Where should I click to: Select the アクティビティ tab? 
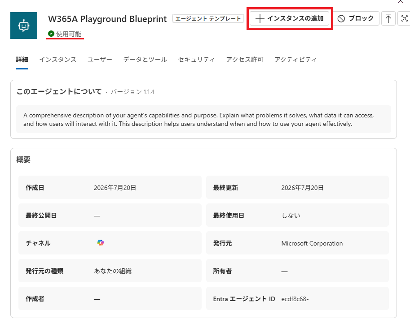[295, 60]
